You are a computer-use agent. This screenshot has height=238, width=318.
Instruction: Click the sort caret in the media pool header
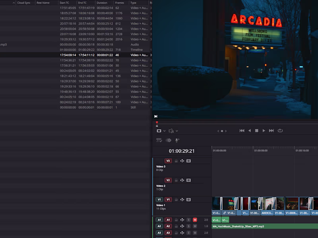13,3
